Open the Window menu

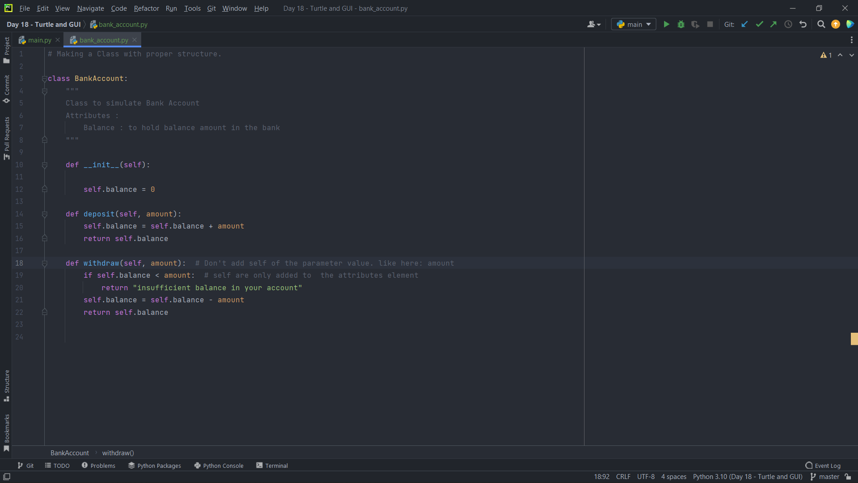(x=234, y=8)
